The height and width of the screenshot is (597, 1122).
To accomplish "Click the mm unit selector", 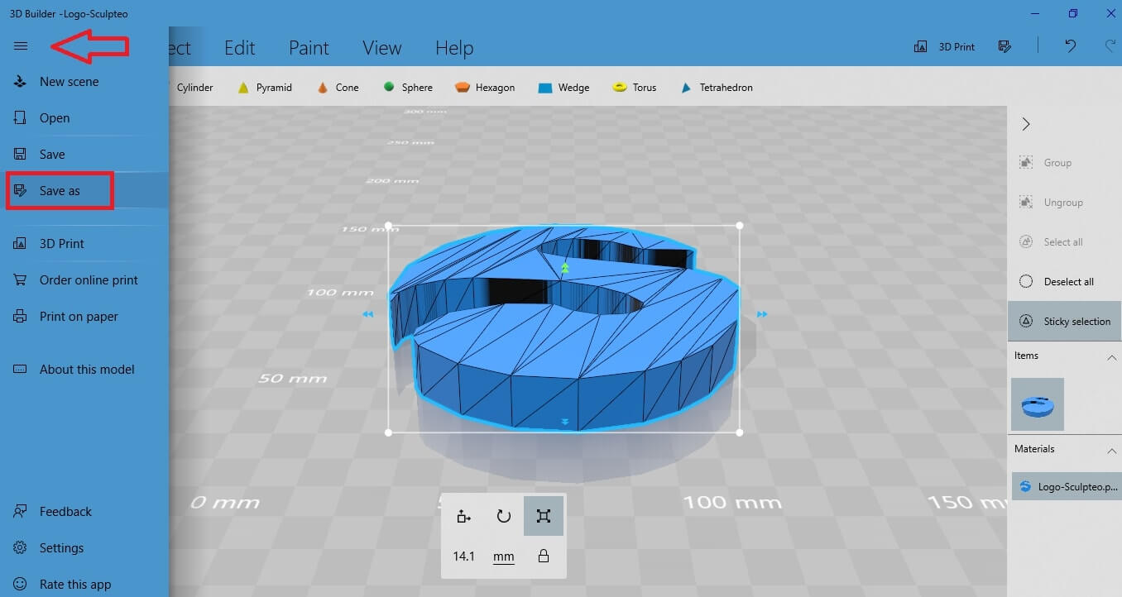I will pos(503,556).
